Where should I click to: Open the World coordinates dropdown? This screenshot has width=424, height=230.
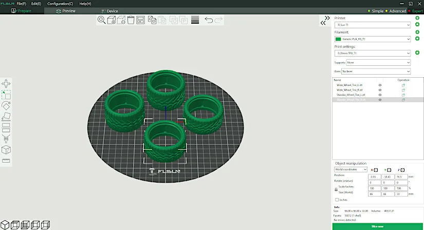click(351, 169)
